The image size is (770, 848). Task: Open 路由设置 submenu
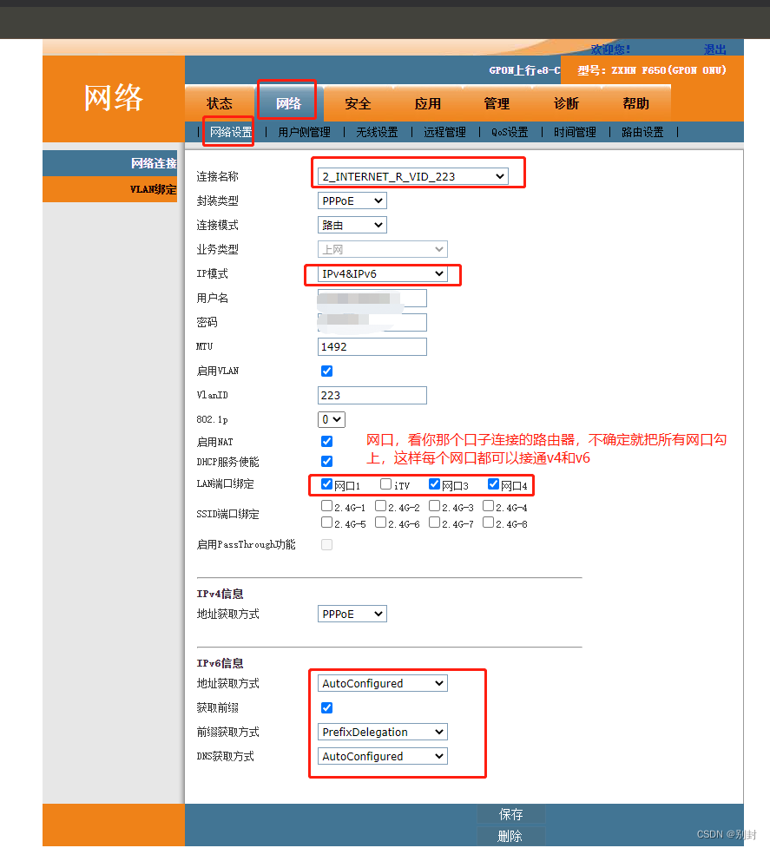(x=642, y=132)
